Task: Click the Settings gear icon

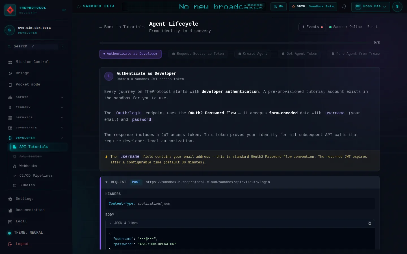Action: 10,199
